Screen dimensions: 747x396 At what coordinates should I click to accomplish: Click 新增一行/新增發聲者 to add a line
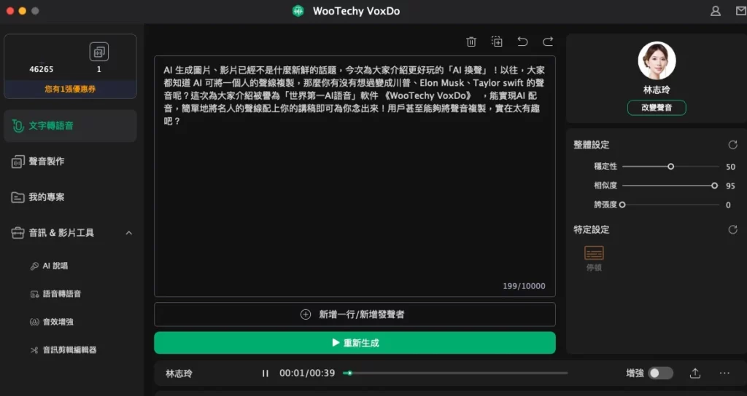(x=355, y=314)
